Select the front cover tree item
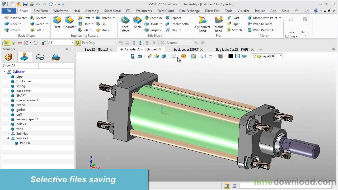The width and height of the screenshot is (338, 190). click(x=24, y=81)
